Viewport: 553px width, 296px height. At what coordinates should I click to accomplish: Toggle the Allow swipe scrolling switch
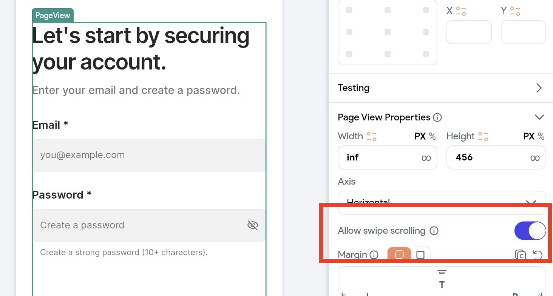point(530,231)
